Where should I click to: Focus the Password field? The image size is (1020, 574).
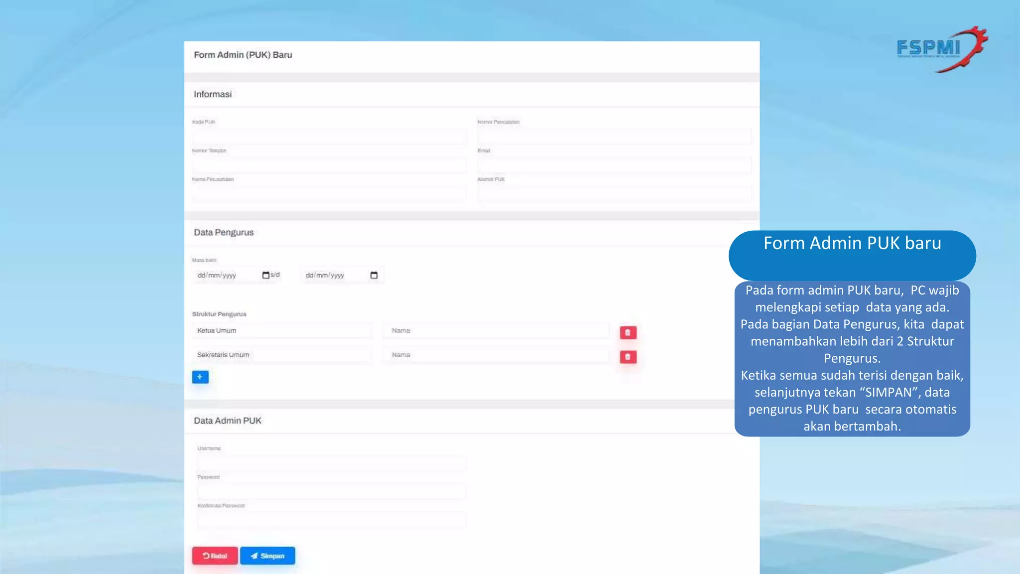(x=331, y=491)
